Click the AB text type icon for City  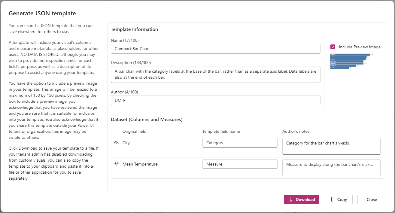(116, 143)
